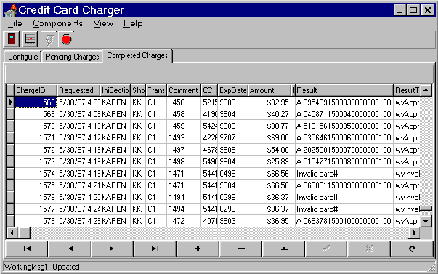Insert record with plus navigator button
The image size is (438, 274).
[198, 249]
